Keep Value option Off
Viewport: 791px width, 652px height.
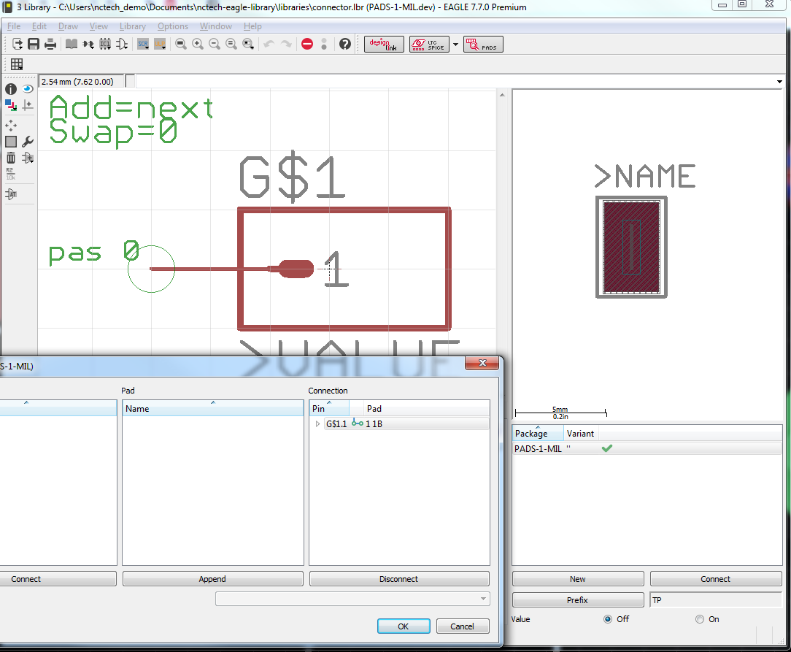coord(608,619)
